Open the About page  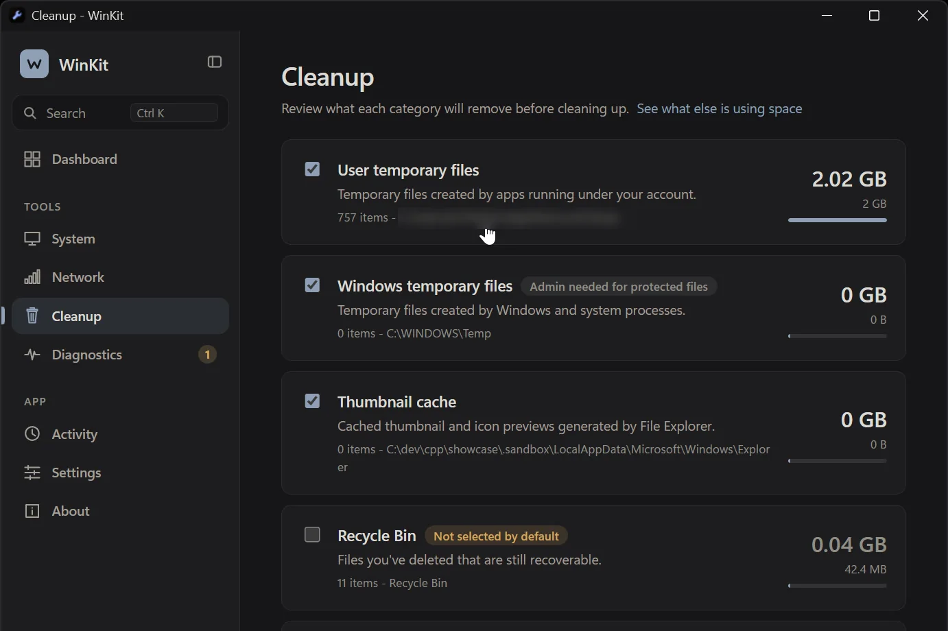pyautogui.click(x=120, y=511)
